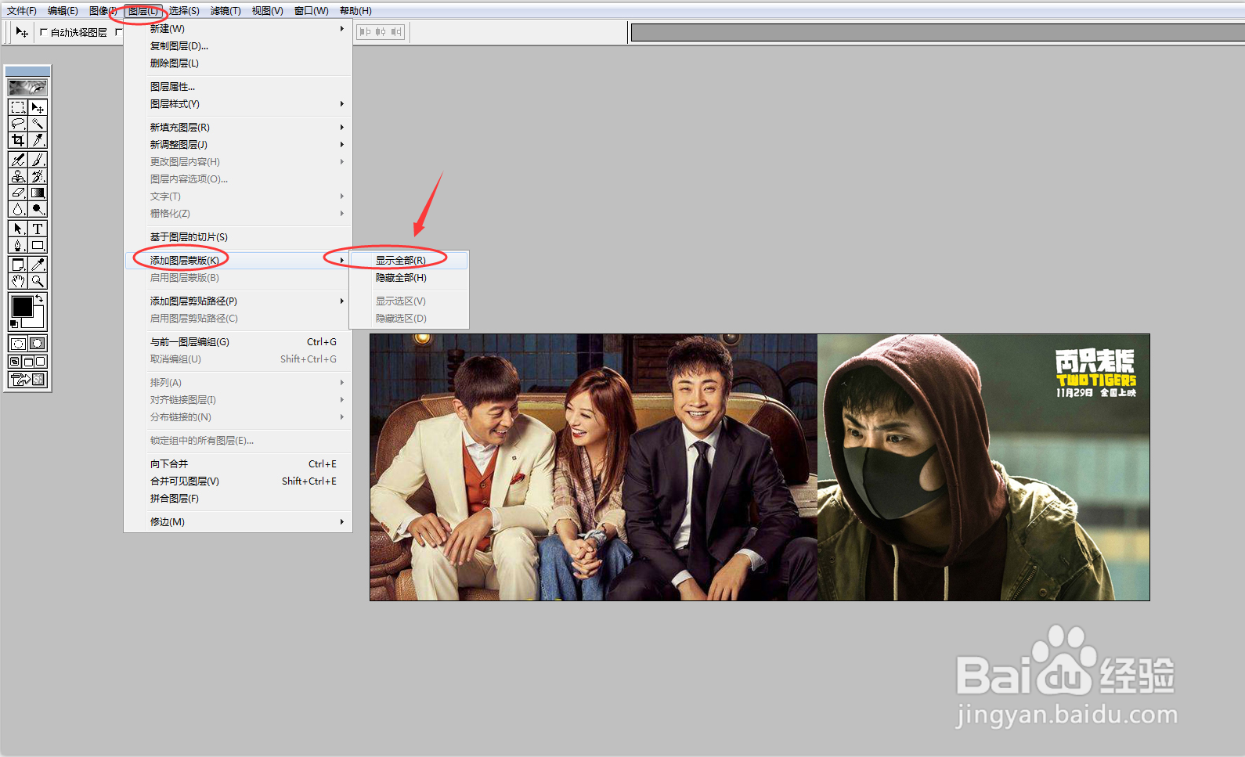This screenshot has width=1245, height=757.
Task: Select the Crop tool
Action: tap(18, 140)
